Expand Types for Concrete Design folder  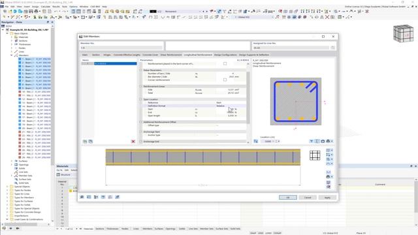point(7,212)
